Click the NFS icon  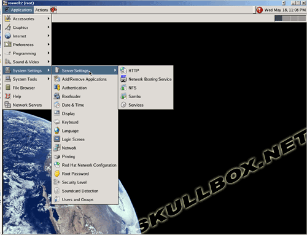tap(123, 88)
